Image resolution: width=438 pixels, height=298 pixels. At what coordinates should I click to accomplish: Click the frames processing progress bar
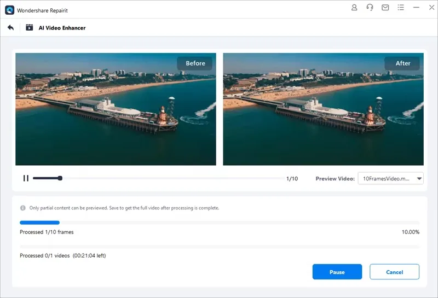tap(220, 223)
